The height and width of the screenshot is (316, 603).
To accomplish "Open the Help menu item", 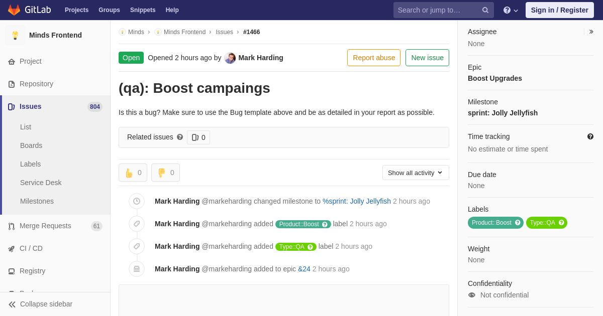I will pyautogui.click(x=172, y=10).
